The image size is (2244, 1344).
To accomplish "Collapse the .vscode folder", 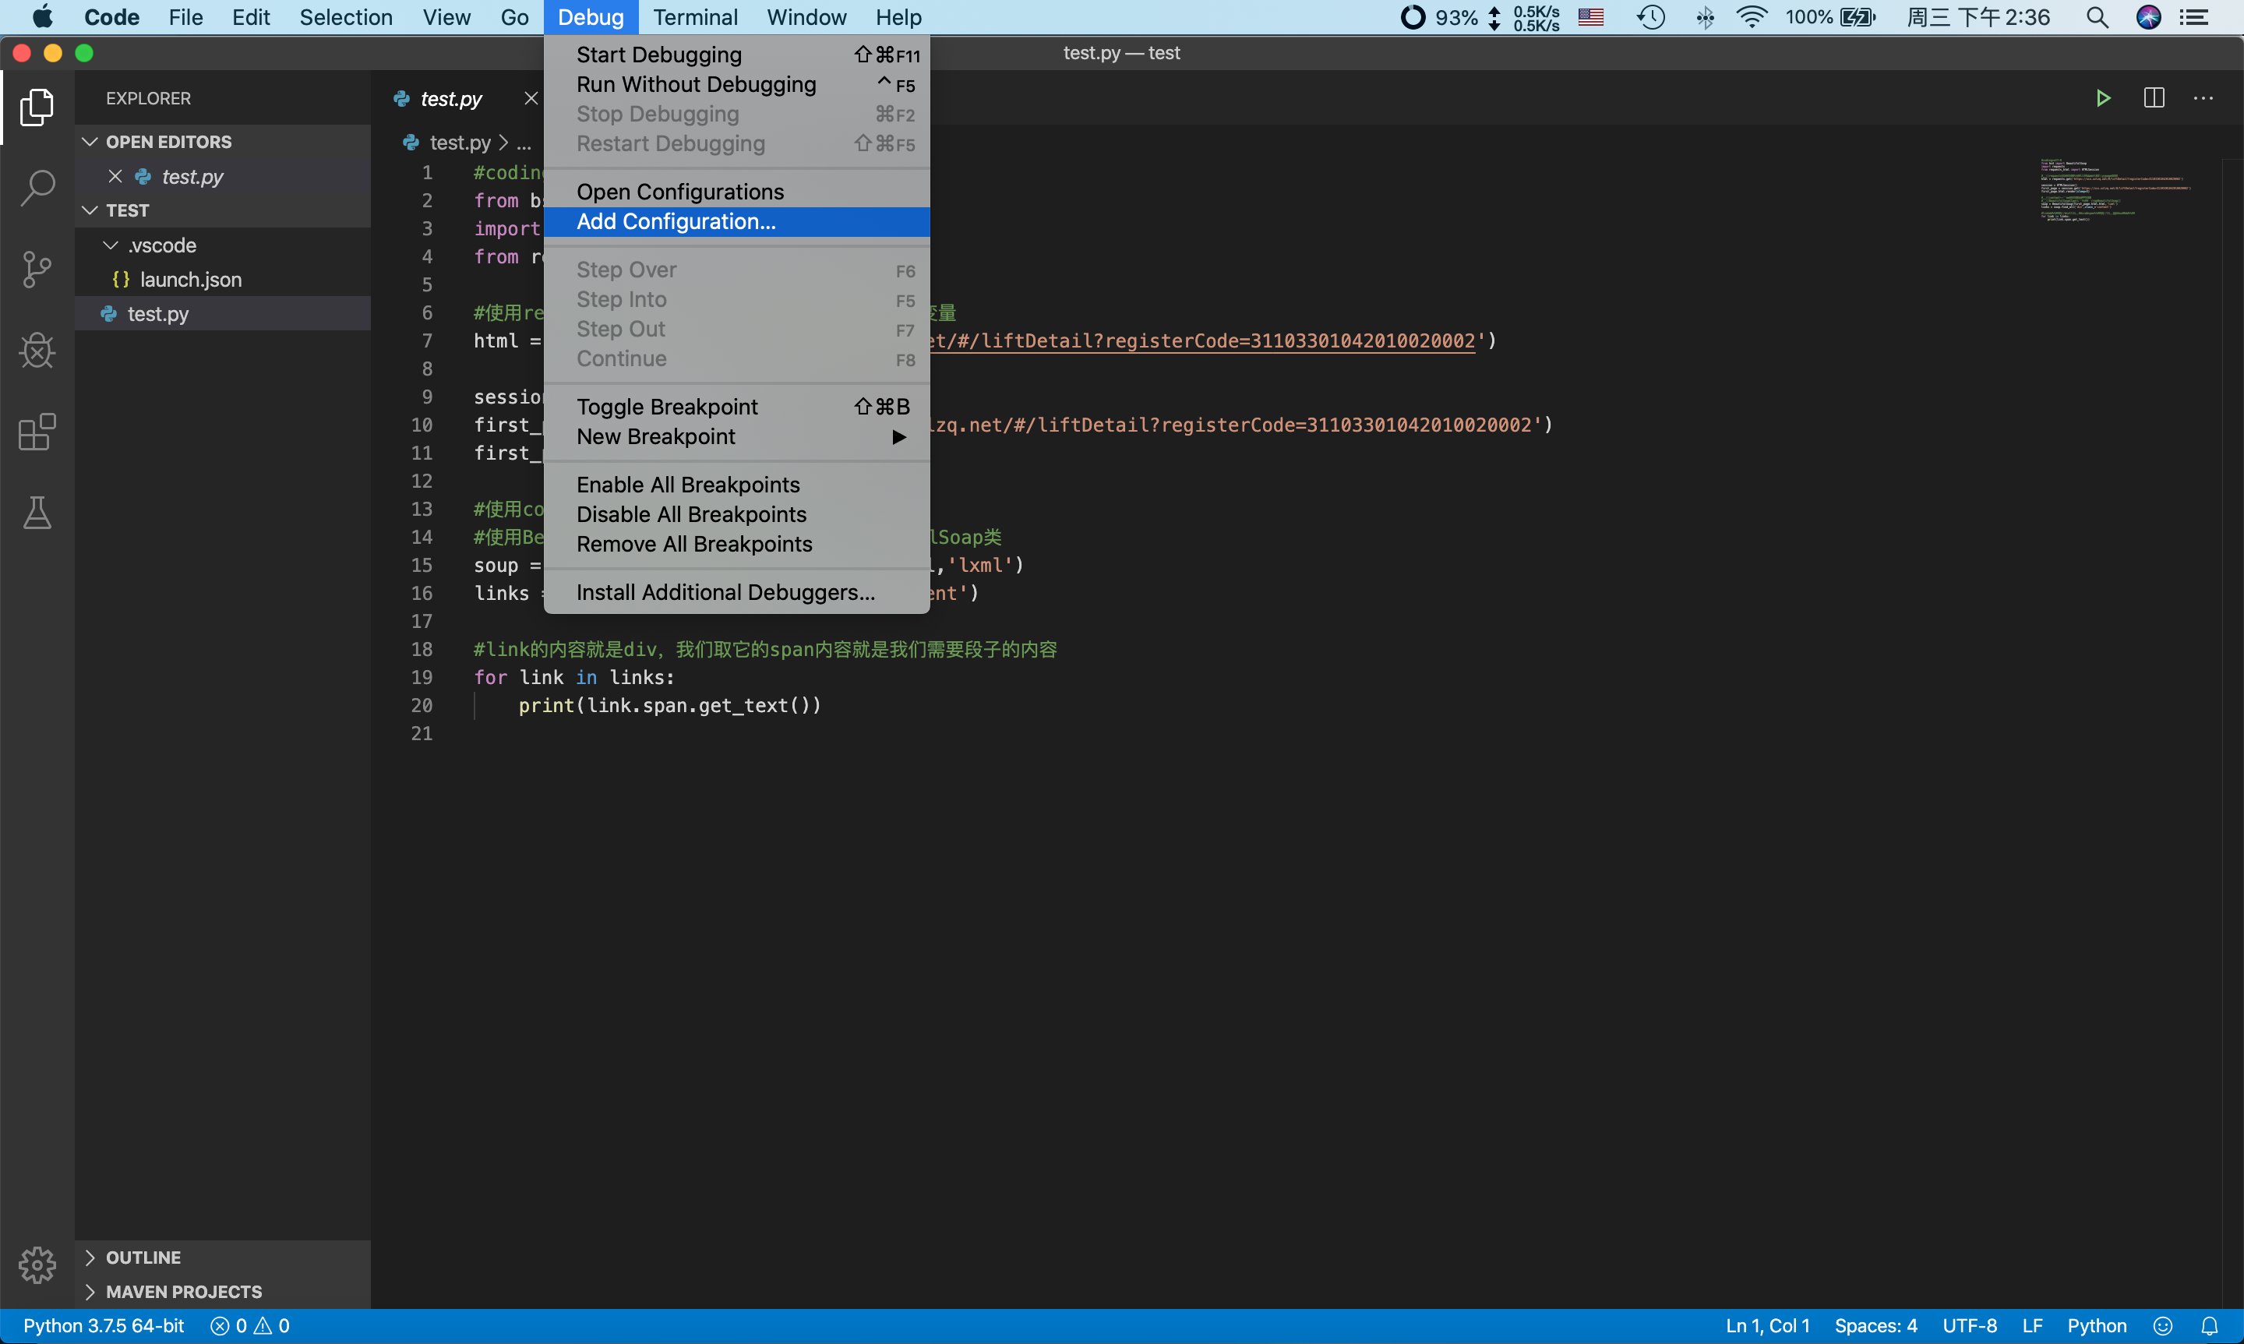I will (x=223, y=245).
